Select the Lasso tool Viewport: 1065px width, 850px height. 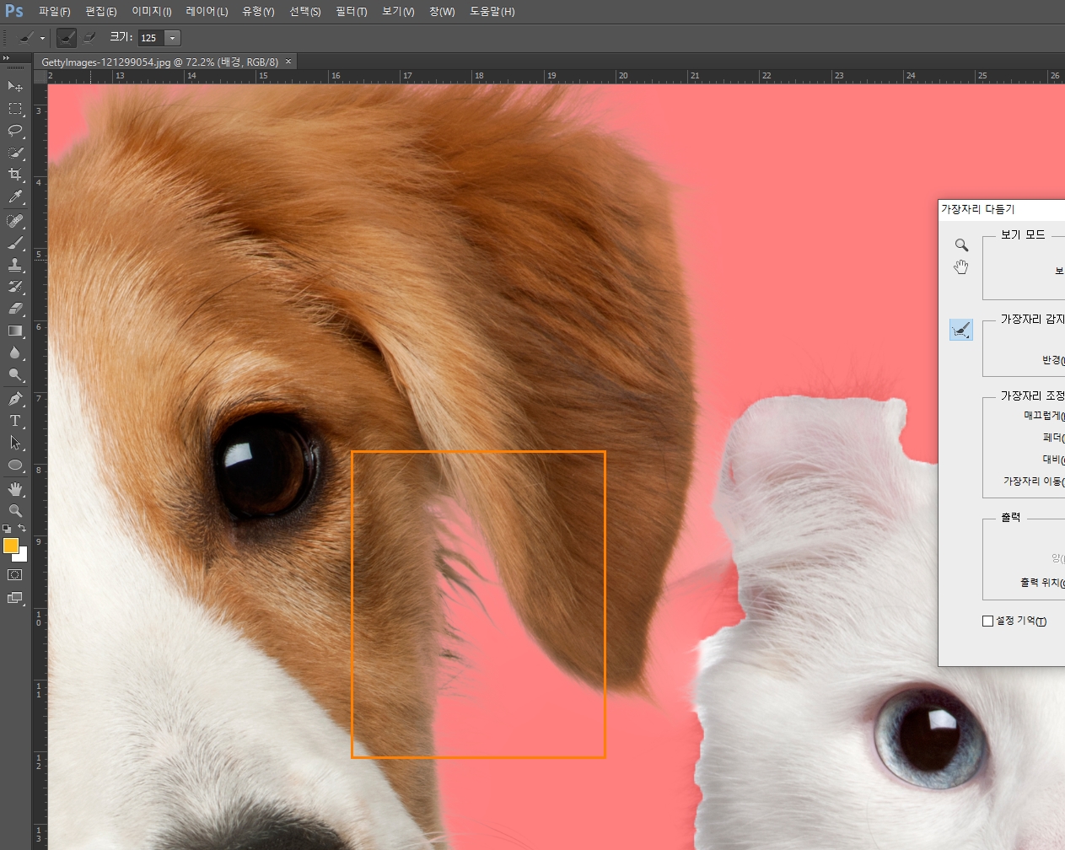pos(15,131)
